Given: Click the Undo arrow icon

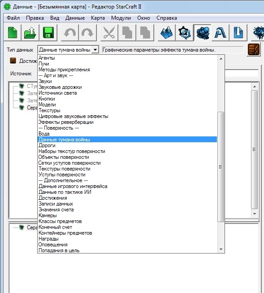Looking at the screenshot, I should pos(69,32).
